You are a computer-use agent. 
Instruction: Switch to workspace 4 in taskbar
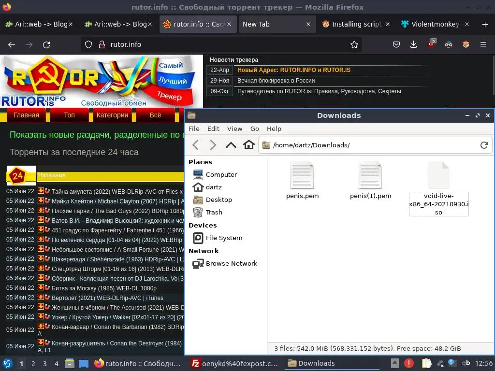56,364
